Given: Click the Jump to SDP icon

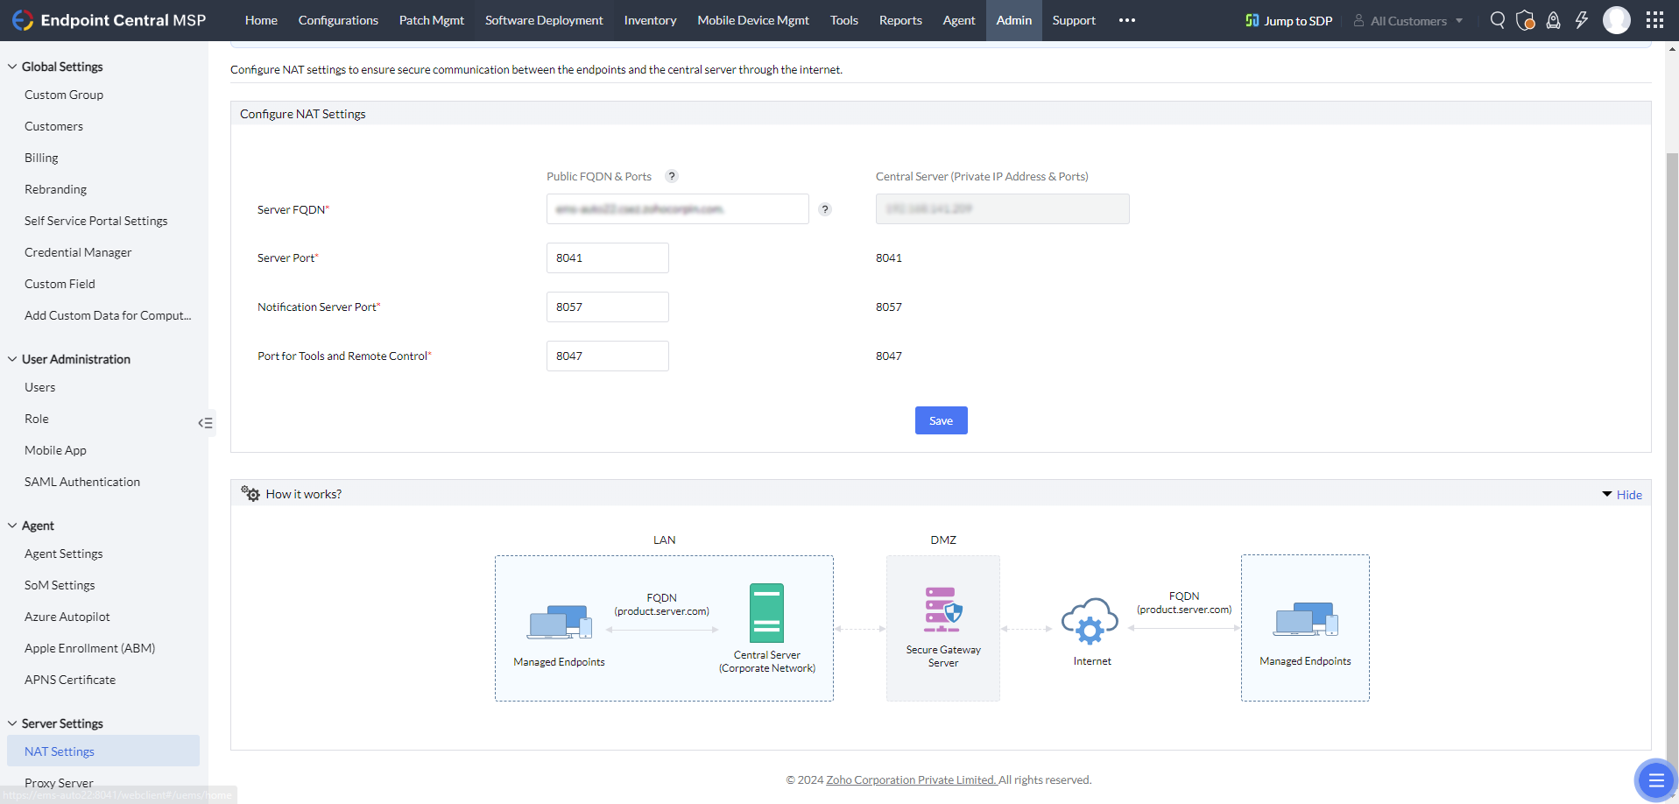Looking at the screenshot, I should point(1252,20).
